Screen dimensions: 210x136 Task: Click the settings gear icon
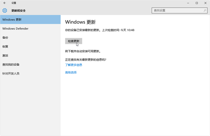[x=5, y=11]
